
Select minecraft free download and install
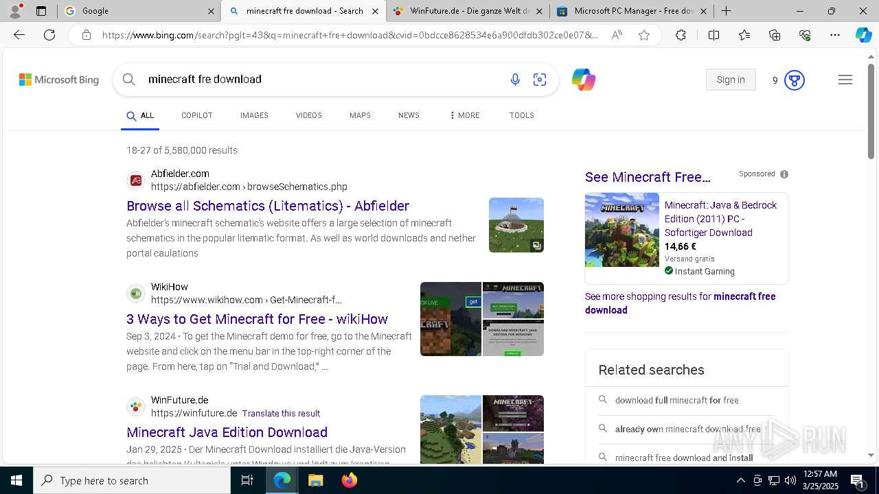tap(684, 458)
